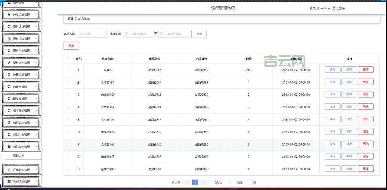Expand 成品仓库管理 using its chevron arrow
This screenshot has width=387, height=190.
[x=37, y=123]
